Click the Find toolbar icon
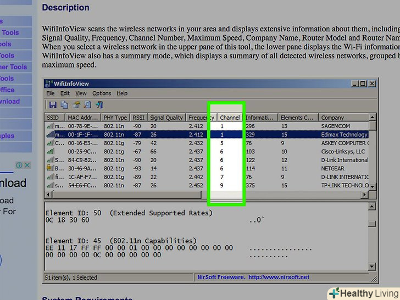The image size is (400, 300). click(x=87, y=105)
